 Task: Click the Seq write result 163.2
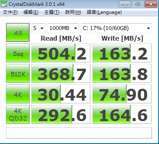122,53
